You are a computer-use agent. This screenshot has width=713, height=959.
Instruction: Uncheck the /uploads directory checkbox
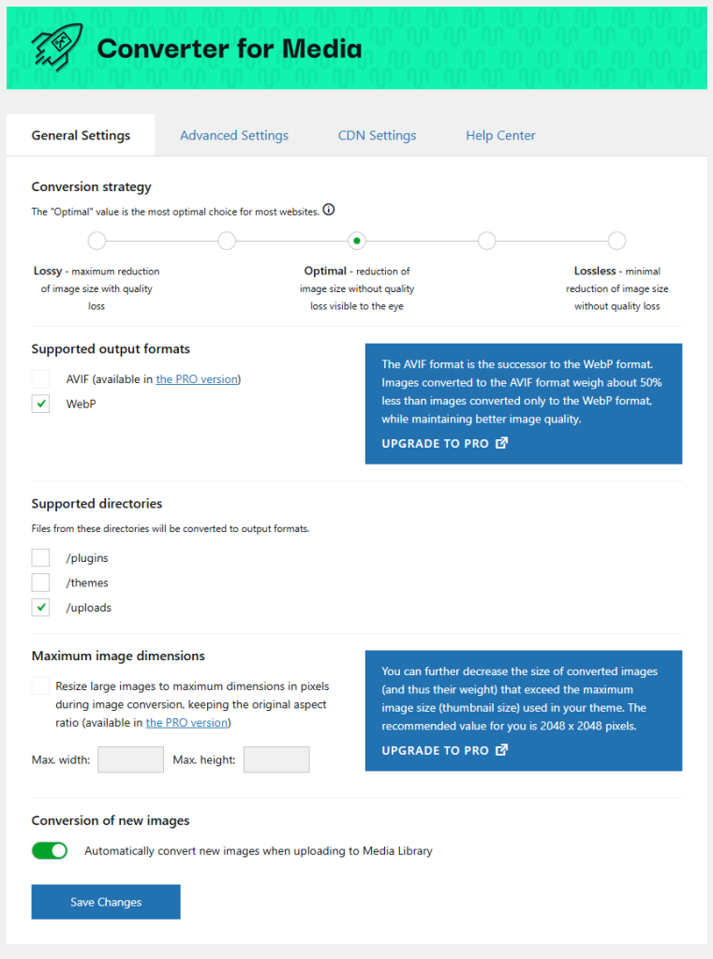tap(40, 608)
